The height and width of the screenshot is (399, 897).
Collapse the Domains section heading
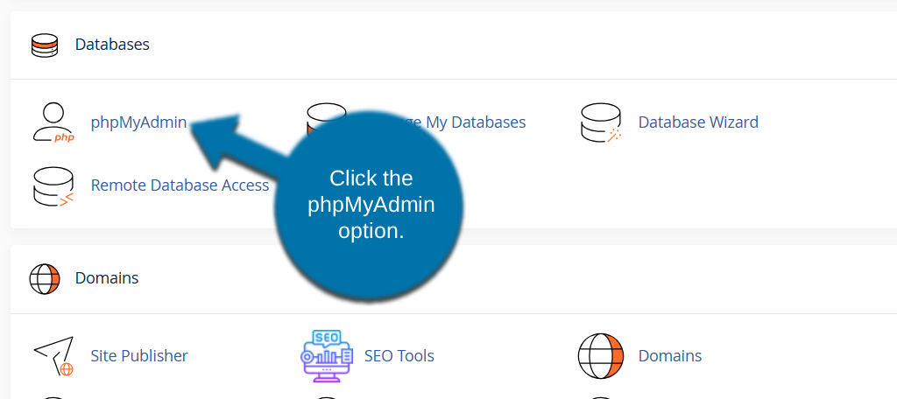(107, 279)
